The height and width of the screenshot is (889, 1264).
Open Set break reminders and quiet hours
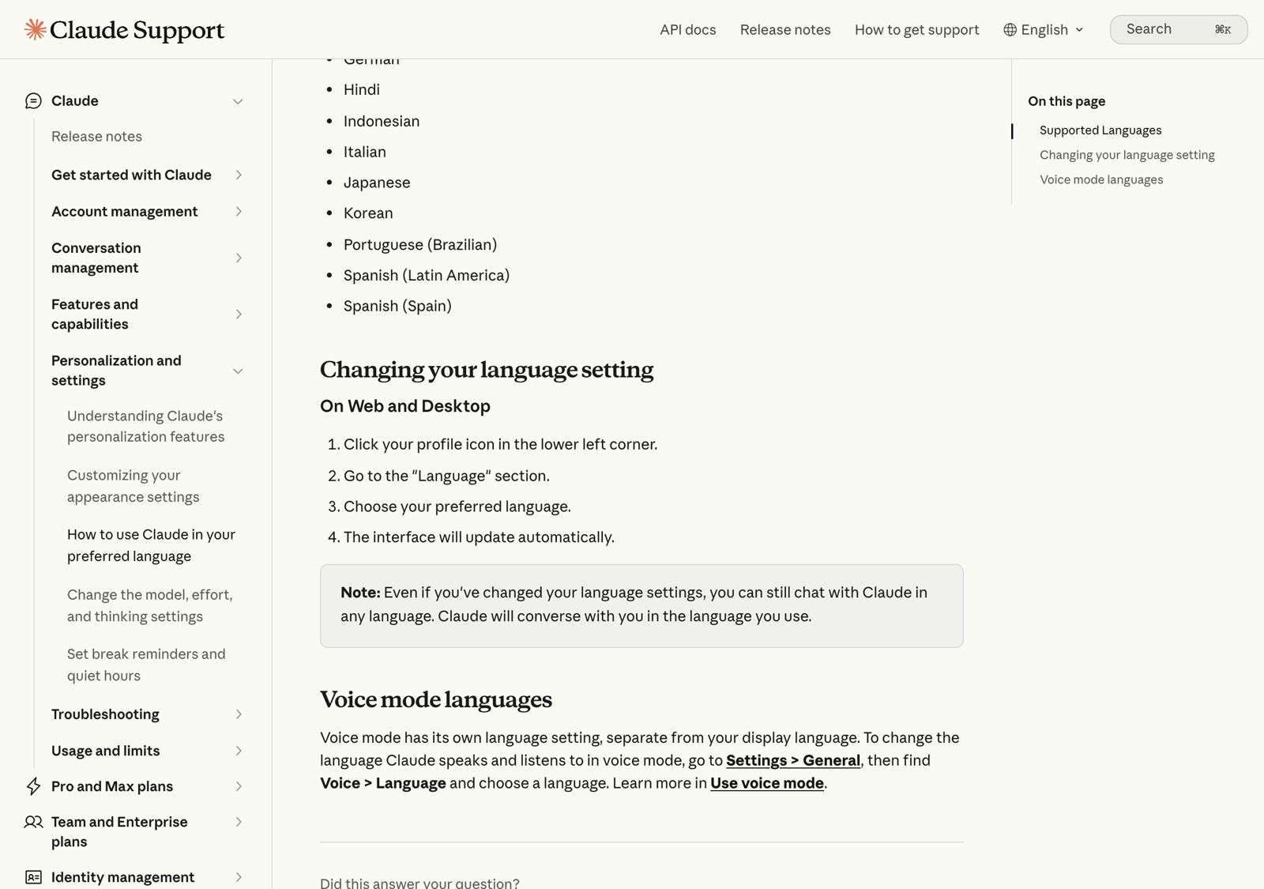(x=146, y=665)
